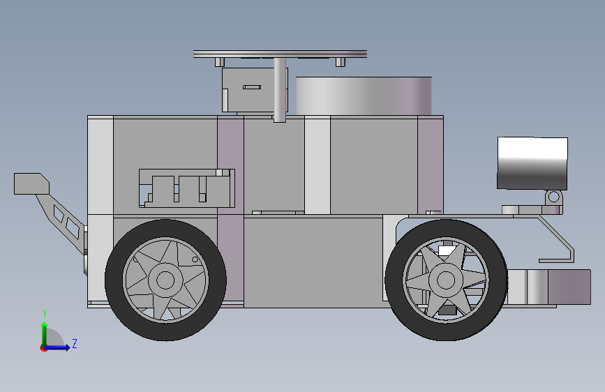
Task: Select the bumper block at the lower right
Action: coord(549,287)
